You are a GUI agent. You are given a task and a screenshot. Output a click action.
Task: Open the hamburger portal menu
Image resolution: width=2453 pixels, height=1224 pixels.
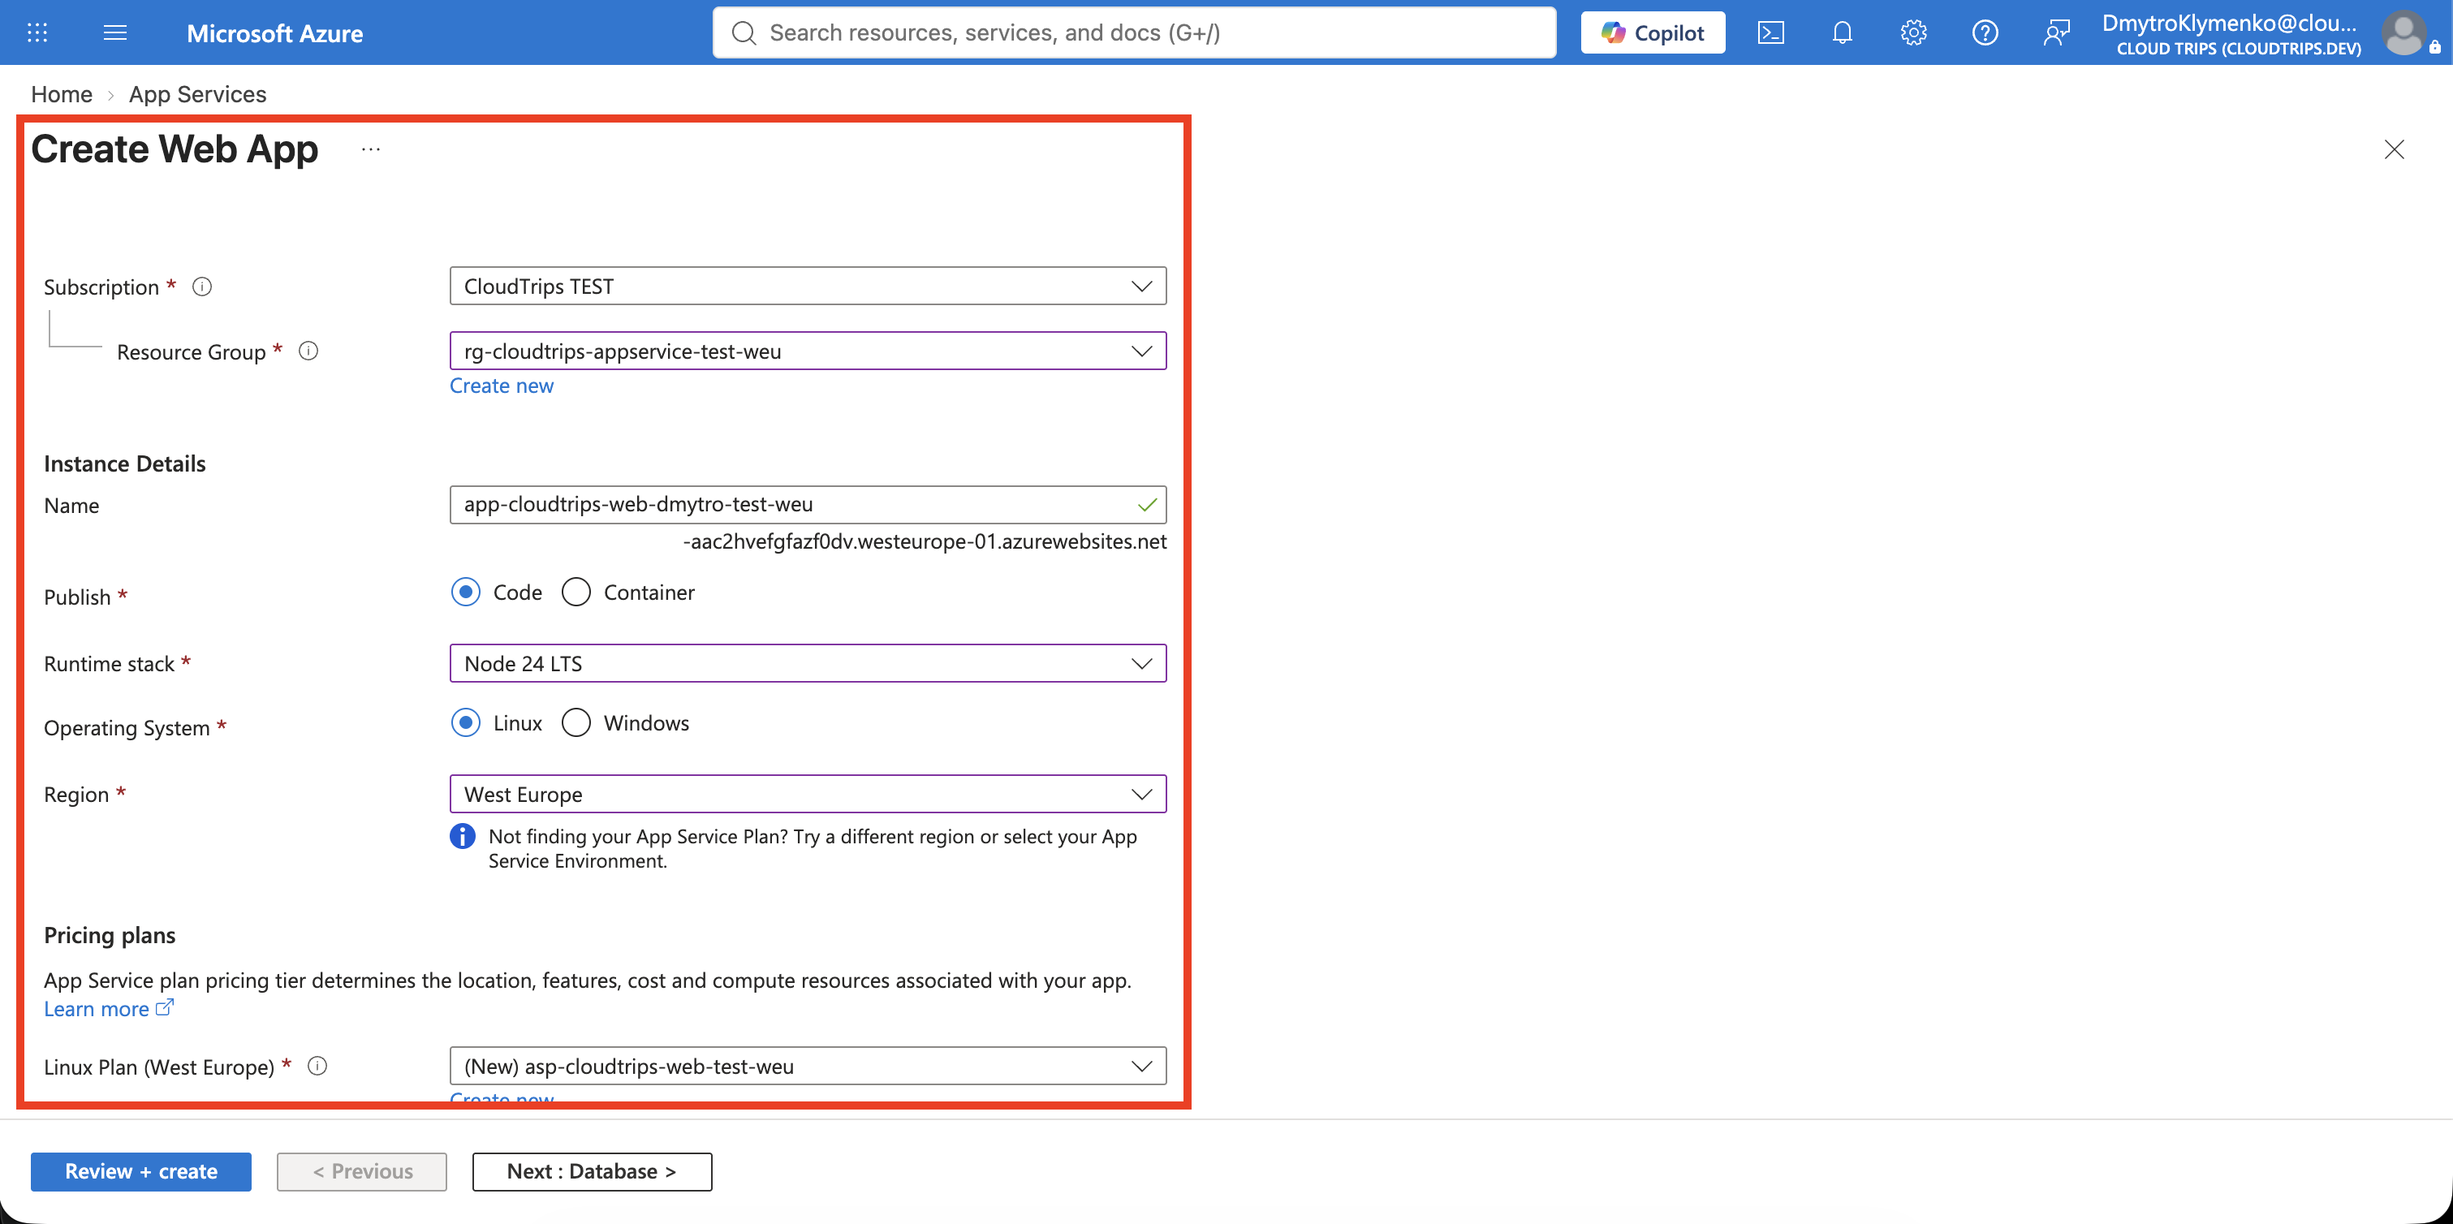(115, 32)
